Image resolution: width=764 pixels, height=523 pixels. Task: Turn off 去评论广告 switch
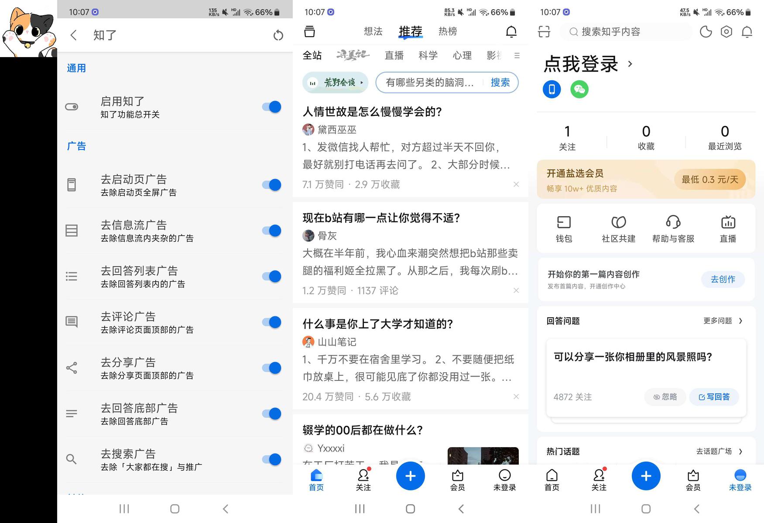(271, 322)
